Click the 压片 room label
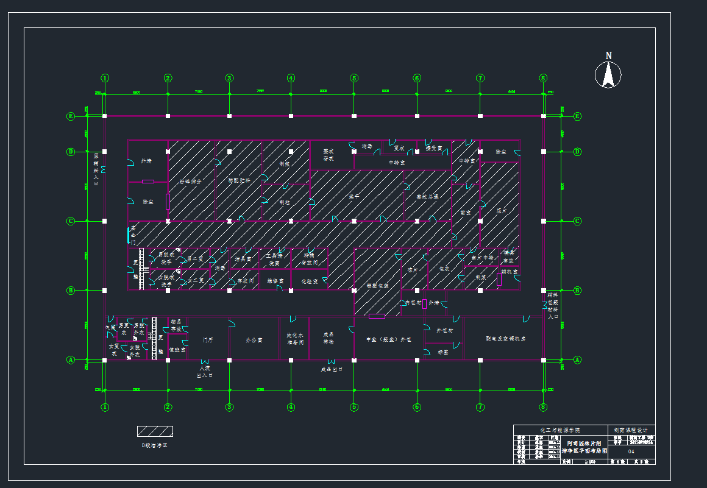Image resolution: width=707 pixels, height=488 pixels. pos(502,211)
